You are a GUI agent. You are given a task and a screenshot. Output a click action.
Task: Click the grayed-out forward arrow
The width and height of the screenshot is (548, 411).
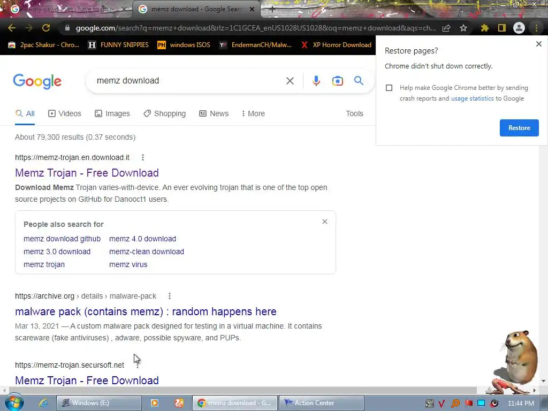tap(29, 28)
